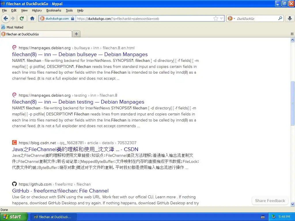This screenshot has height=221, width=295.
Task: Click the 5:48 PM system clock
Action: pyautogui.click(x=284, y=217)
